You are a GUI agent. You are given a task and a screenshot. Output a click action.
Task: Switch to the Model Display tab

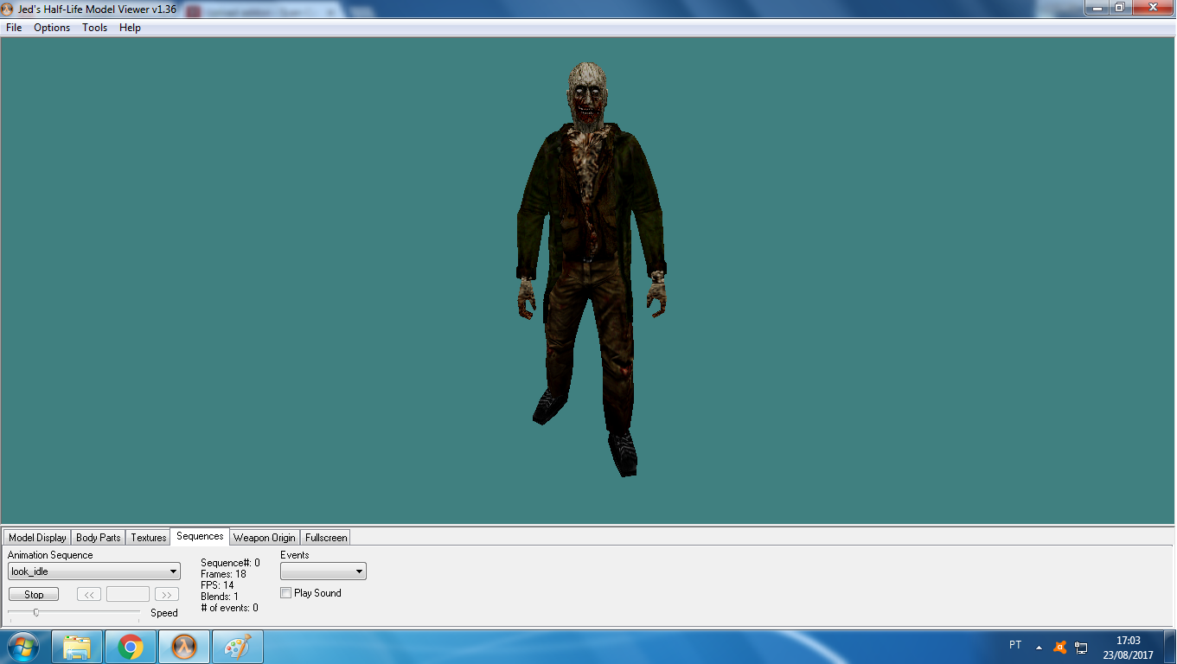tap(37, 538)
